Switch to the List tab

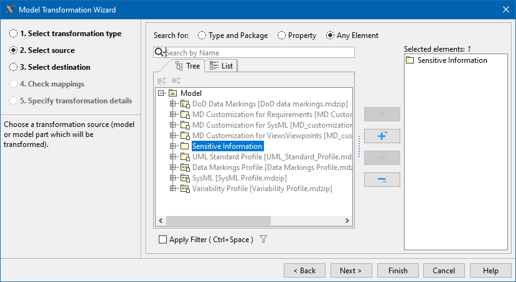coord(221,65)
